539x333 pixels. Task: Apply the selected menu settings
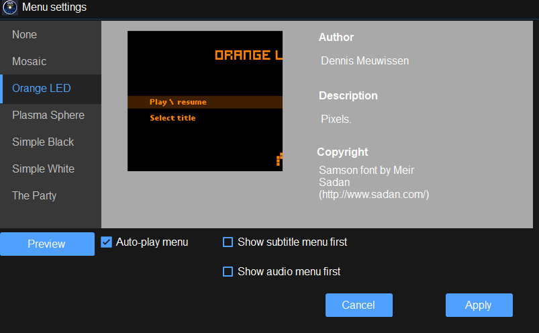(x=479, y=305)
